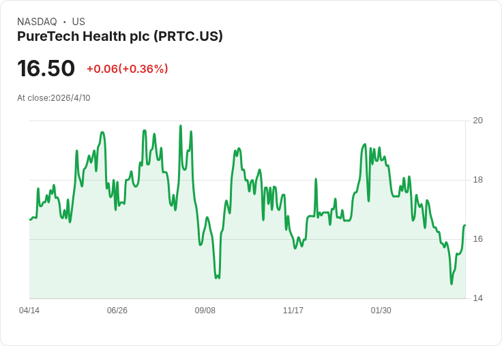Click the chart's highest peak near 20

pyautogui.click(x=181, y=126)
